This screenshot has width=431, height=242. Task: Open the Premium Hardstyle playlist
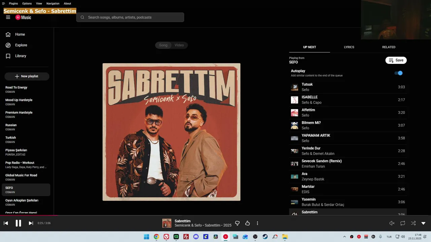(x=26, y=115)
